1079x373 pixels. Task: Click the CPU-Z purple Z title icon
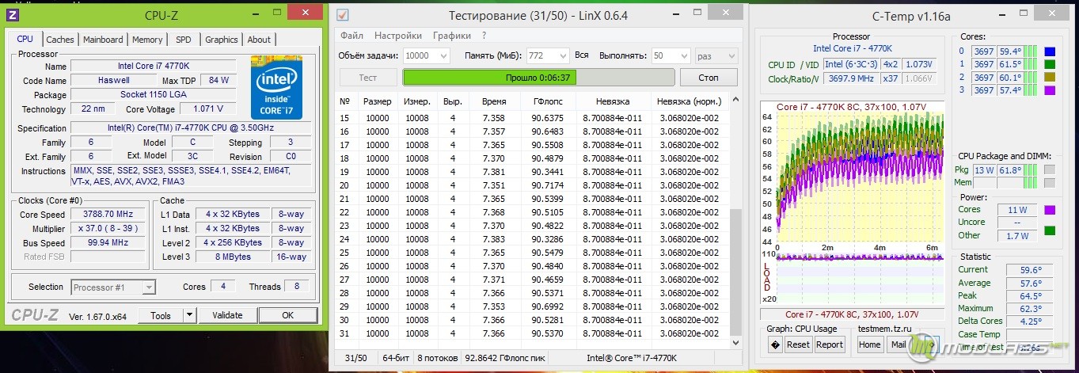[13, 15]
